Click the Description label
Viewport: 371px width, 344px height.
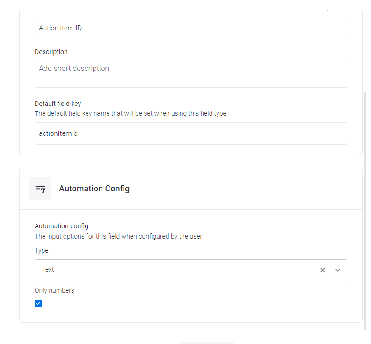51,52
